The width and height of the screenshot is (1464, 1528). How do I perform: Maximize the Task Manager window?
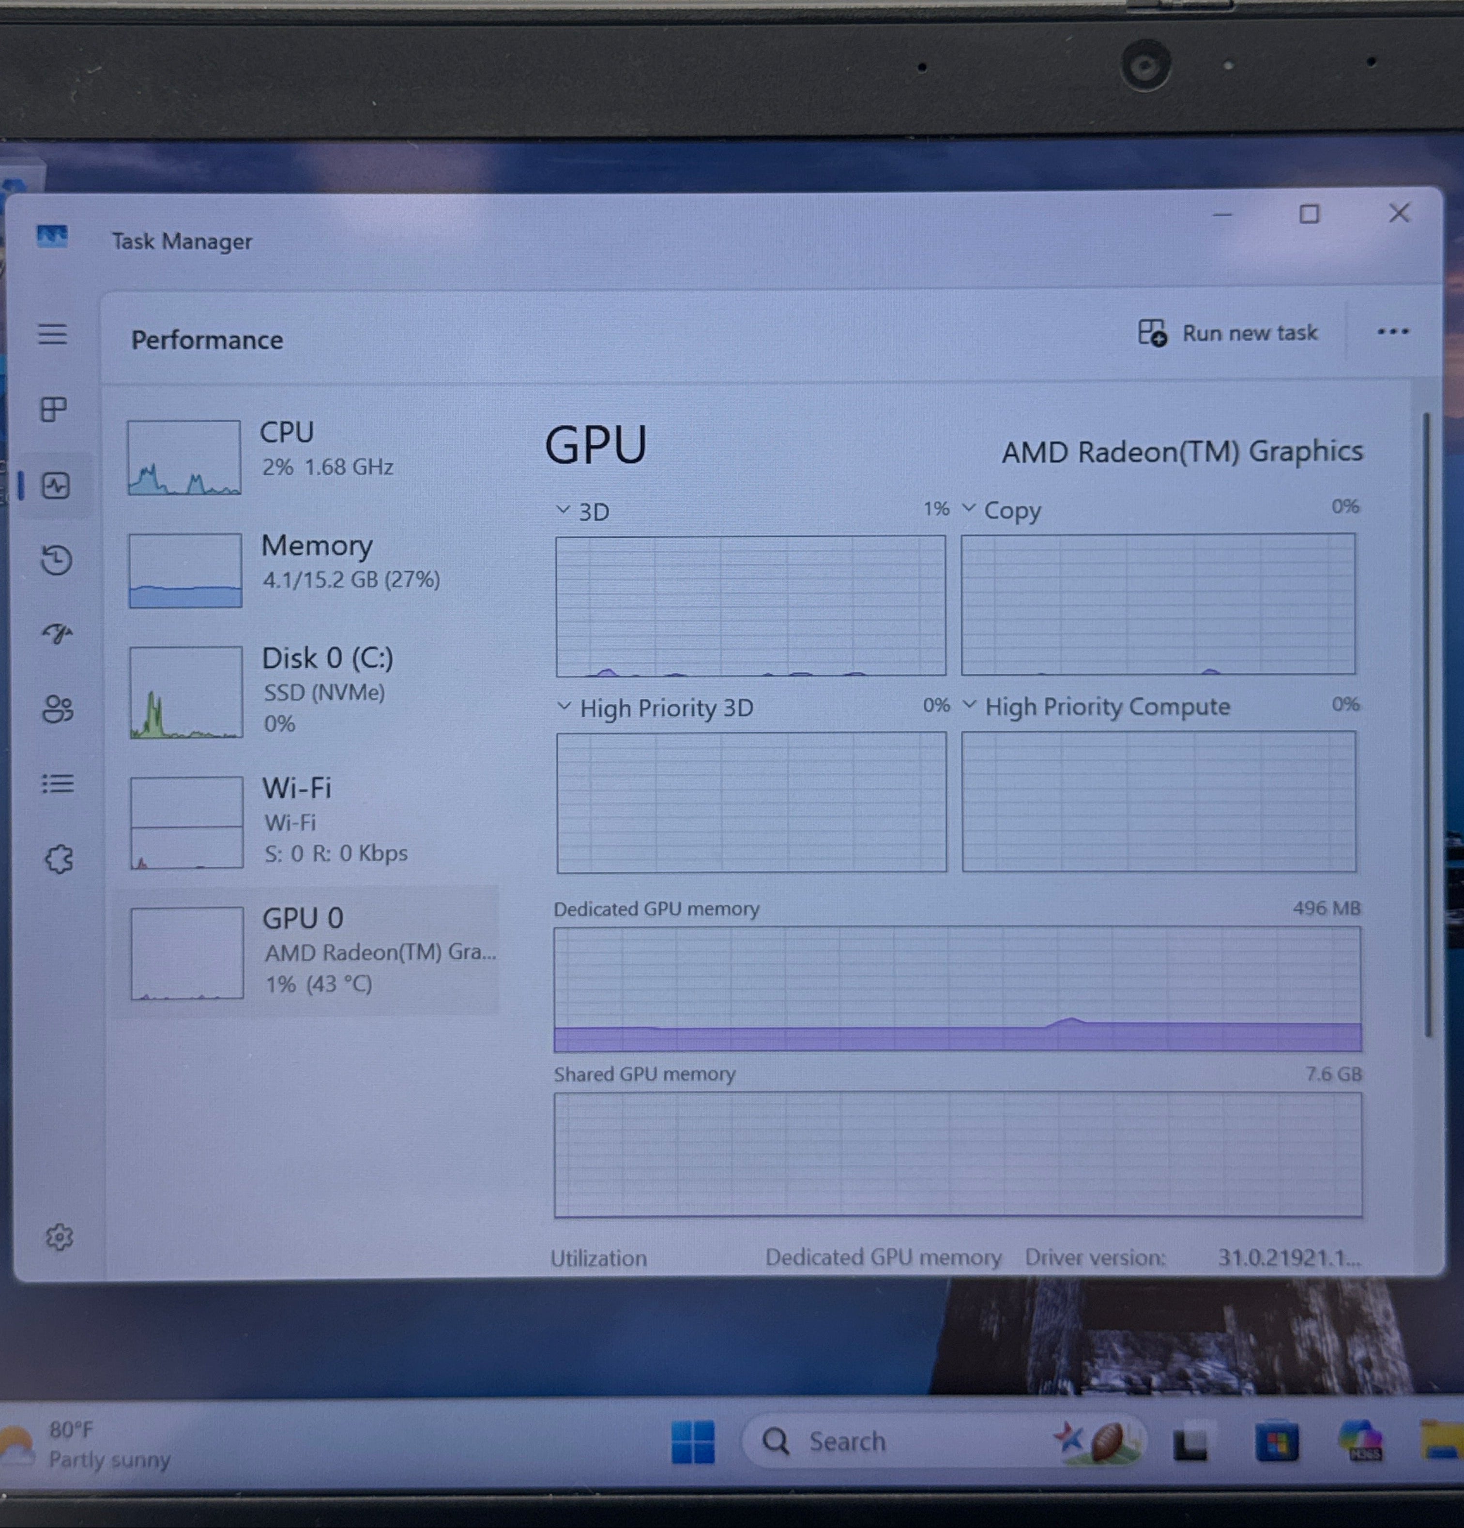pyautogui.click(x=1310, y=213)
